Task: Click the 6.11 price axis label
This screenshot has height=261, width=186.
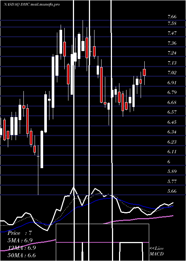Action: (x=172, y=152)
